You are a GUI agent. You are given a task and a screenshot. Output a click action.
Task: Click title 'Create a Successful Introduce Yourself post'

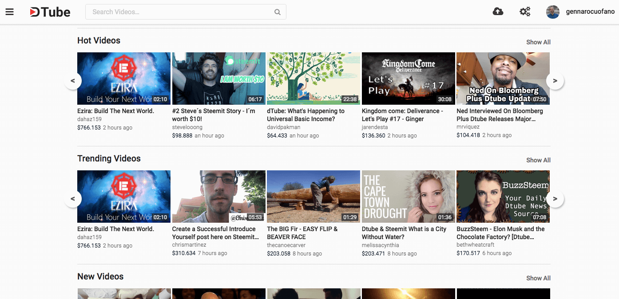point(216,233)
